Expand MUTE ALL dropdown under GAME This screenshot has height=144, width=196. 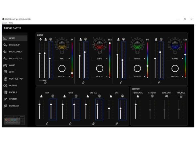[175, 76]
